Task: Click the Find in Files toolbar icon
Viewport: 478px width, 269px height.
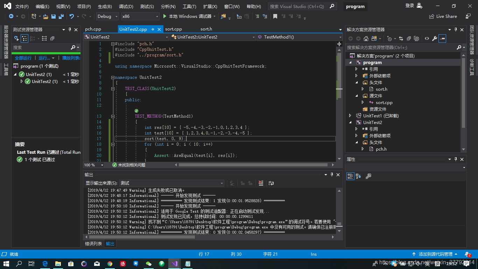Action: [x=223, y=16]
